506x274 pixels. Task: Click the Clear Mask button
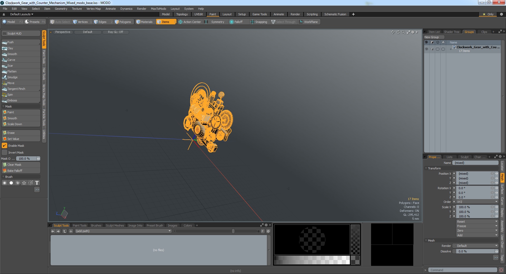pyautogui.click(x=21, y=165)
